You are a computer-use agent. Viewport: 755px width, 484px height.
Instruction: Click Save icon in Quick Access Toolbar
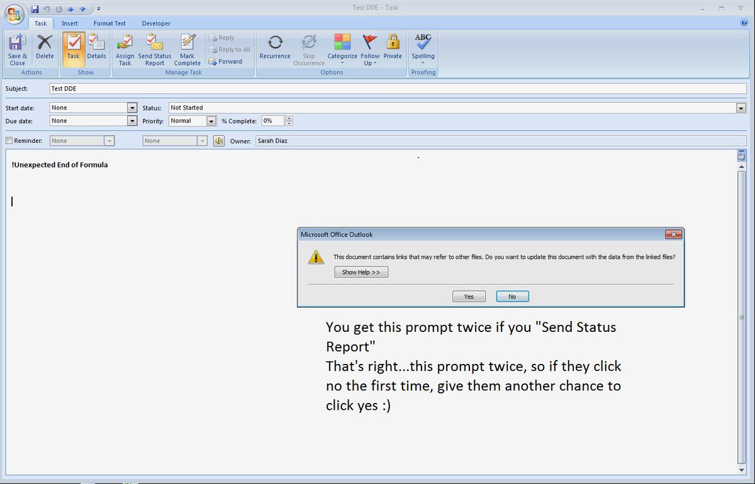(35, 9)
